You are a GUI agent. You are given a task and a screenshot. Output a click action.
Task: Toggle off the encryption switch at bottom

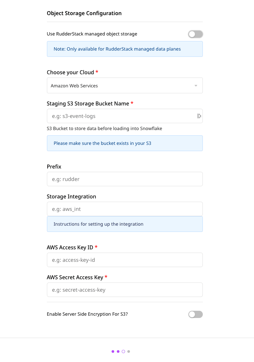pyautogui.click(x=195, y=314)
